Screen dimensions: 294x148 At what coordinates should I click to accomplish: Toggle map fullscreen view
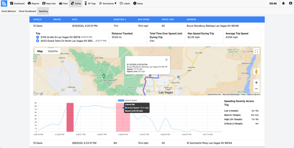pos(256,51)
